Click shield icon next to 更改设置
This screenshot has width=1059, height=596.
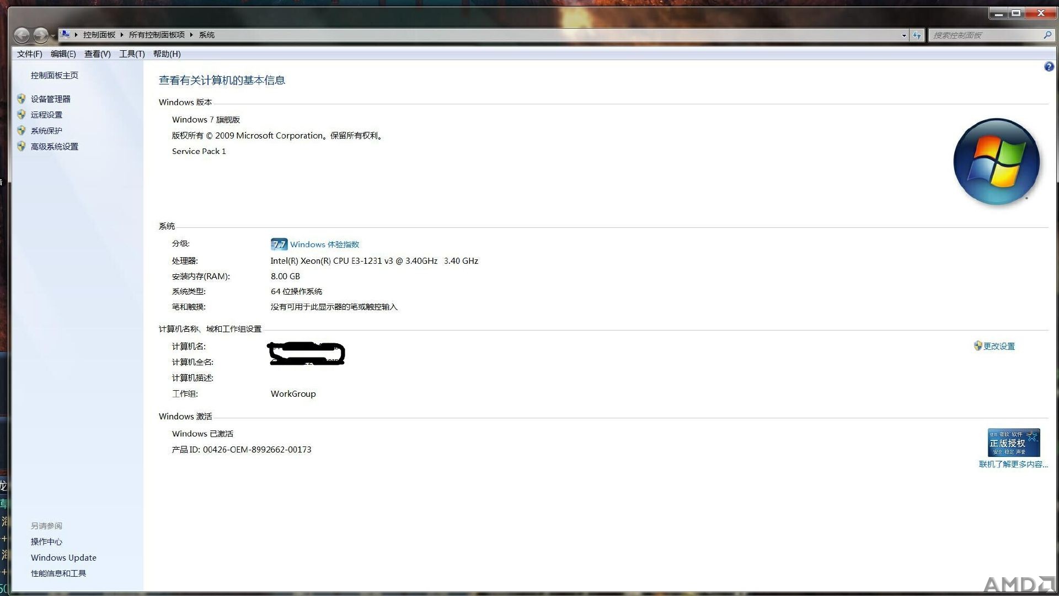click(978, 345)
